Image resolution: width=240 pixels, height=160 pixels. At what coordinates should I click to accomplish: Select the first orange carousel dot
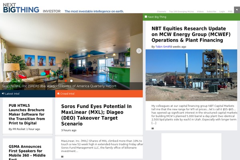click(x=66, y=81)
